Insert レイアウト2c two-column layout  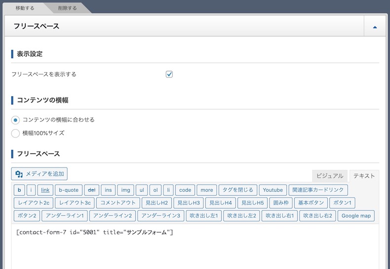coord(34,203)
